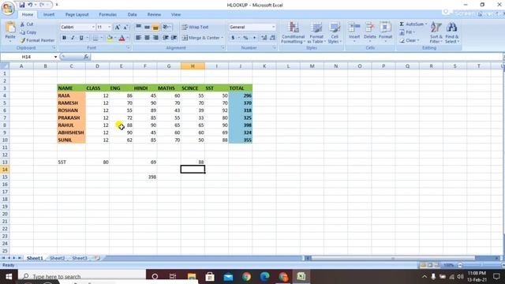The height and width of the screenshot is (284, 505).
Task: Open Windows Start menu
Action: [9, 277]
